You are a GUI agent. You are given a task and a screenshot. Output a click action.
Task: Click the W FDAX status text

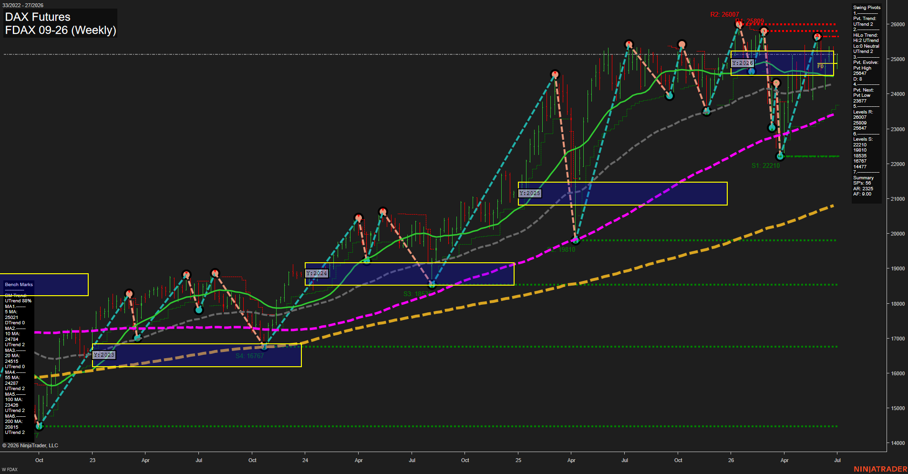[x=10, y=470]
